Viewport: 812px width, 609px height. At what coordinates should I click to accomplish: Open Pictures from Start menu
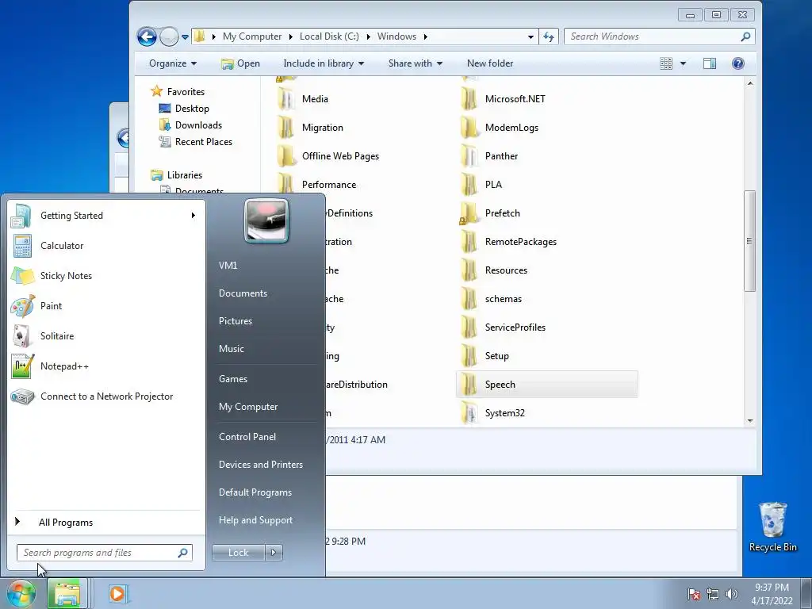[235, 321]
